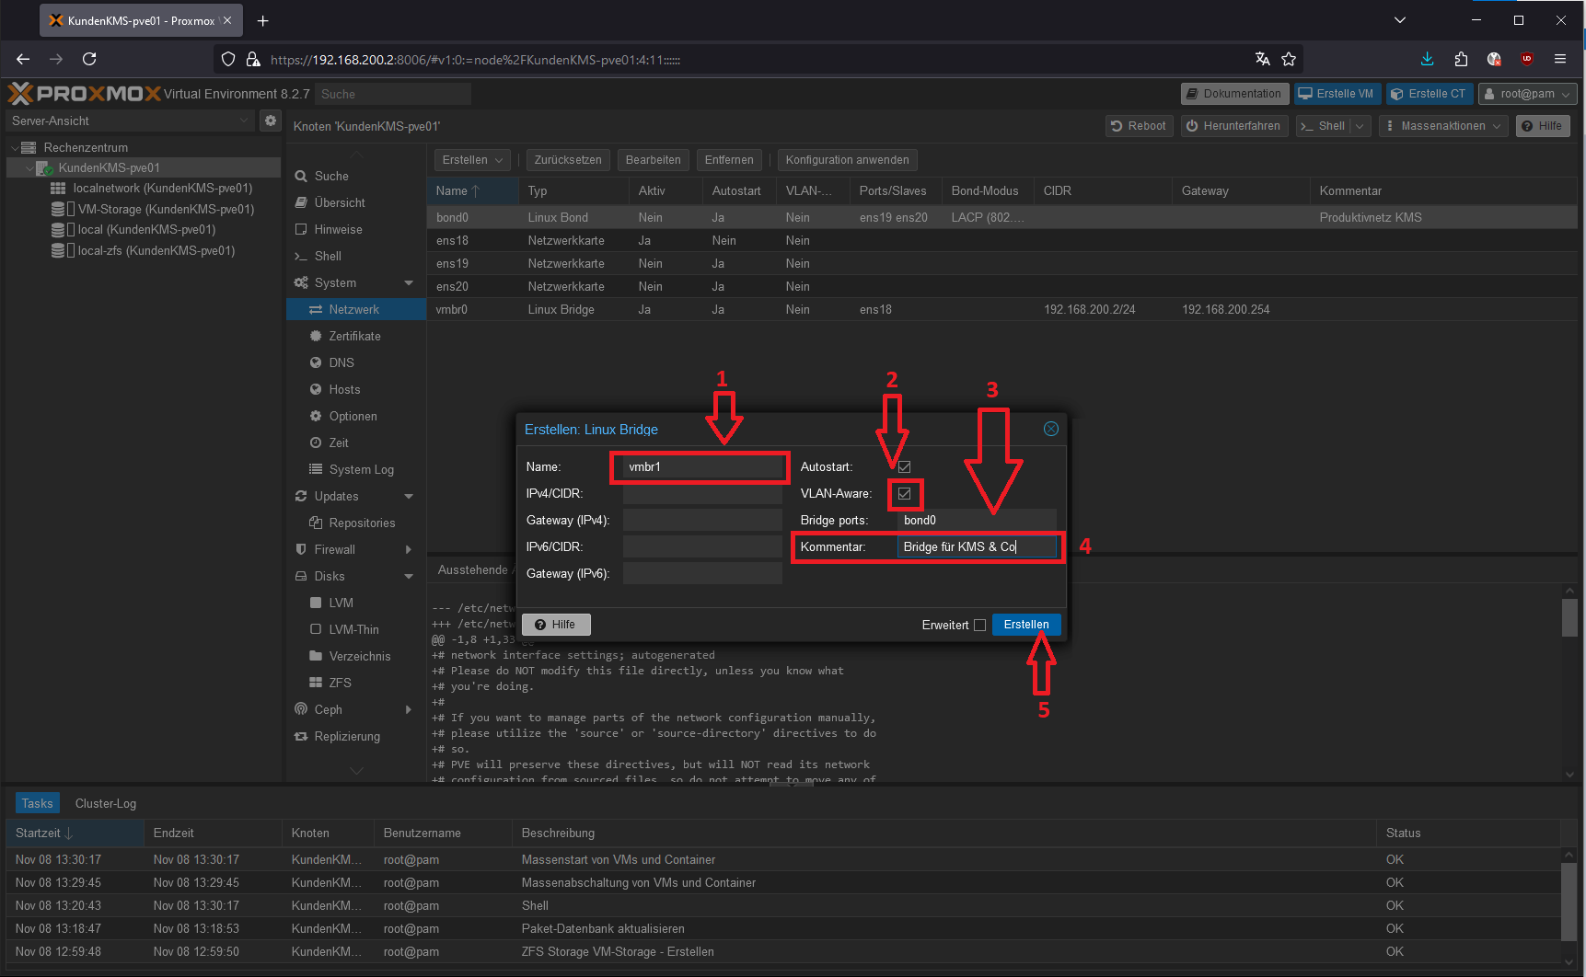Expand the root@pam user menu

(1527, 94)
